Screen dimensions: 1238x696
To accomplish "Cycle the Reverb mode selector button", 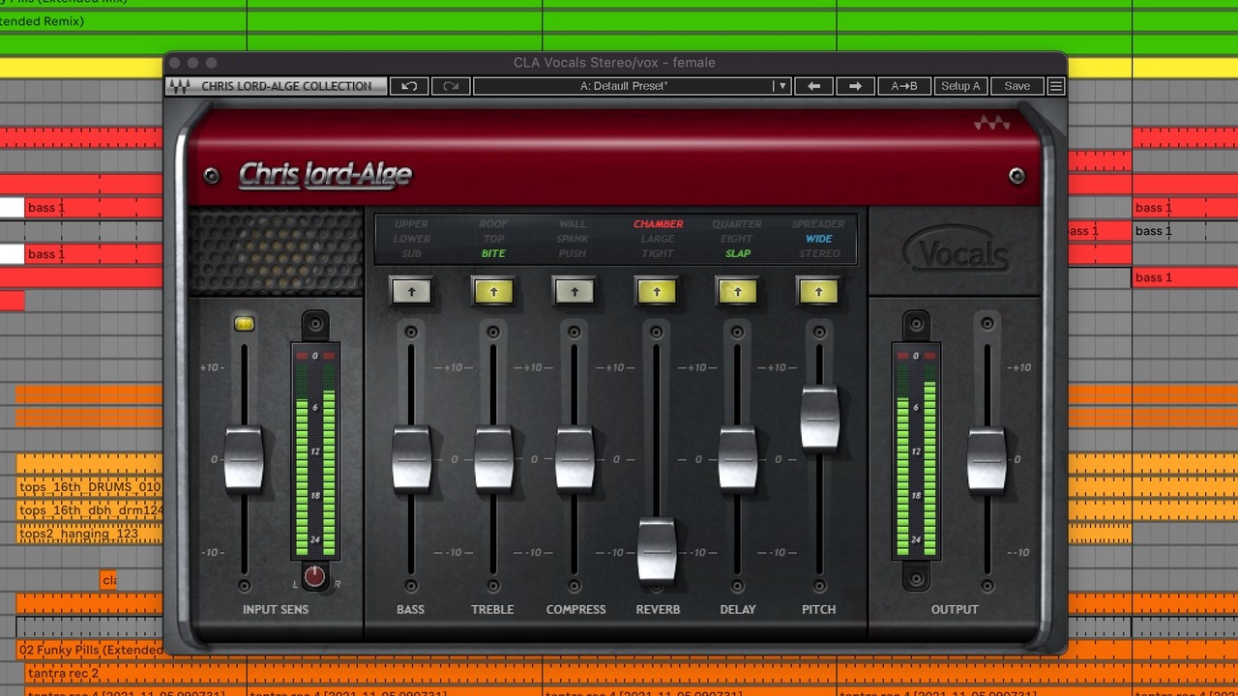I will 657,291.
